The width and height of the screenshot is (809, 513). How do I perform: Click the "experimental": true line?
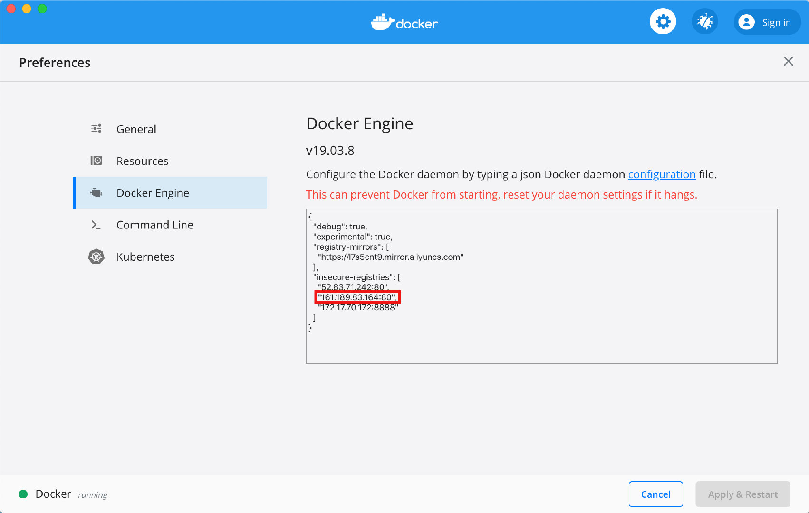point(352,237)
